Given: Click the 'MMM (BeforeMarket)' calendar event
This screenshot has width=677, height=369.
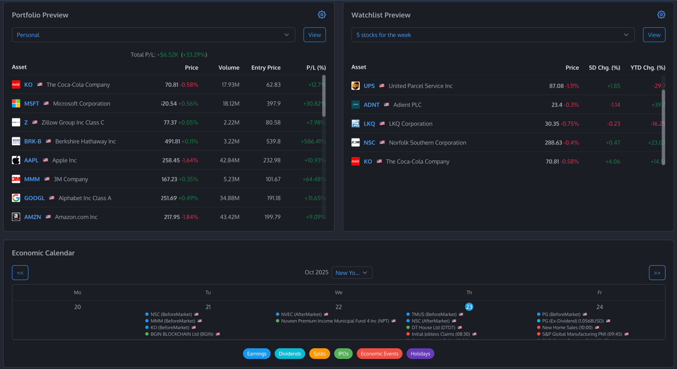Looking at the screenshot, I should (173, 321).
